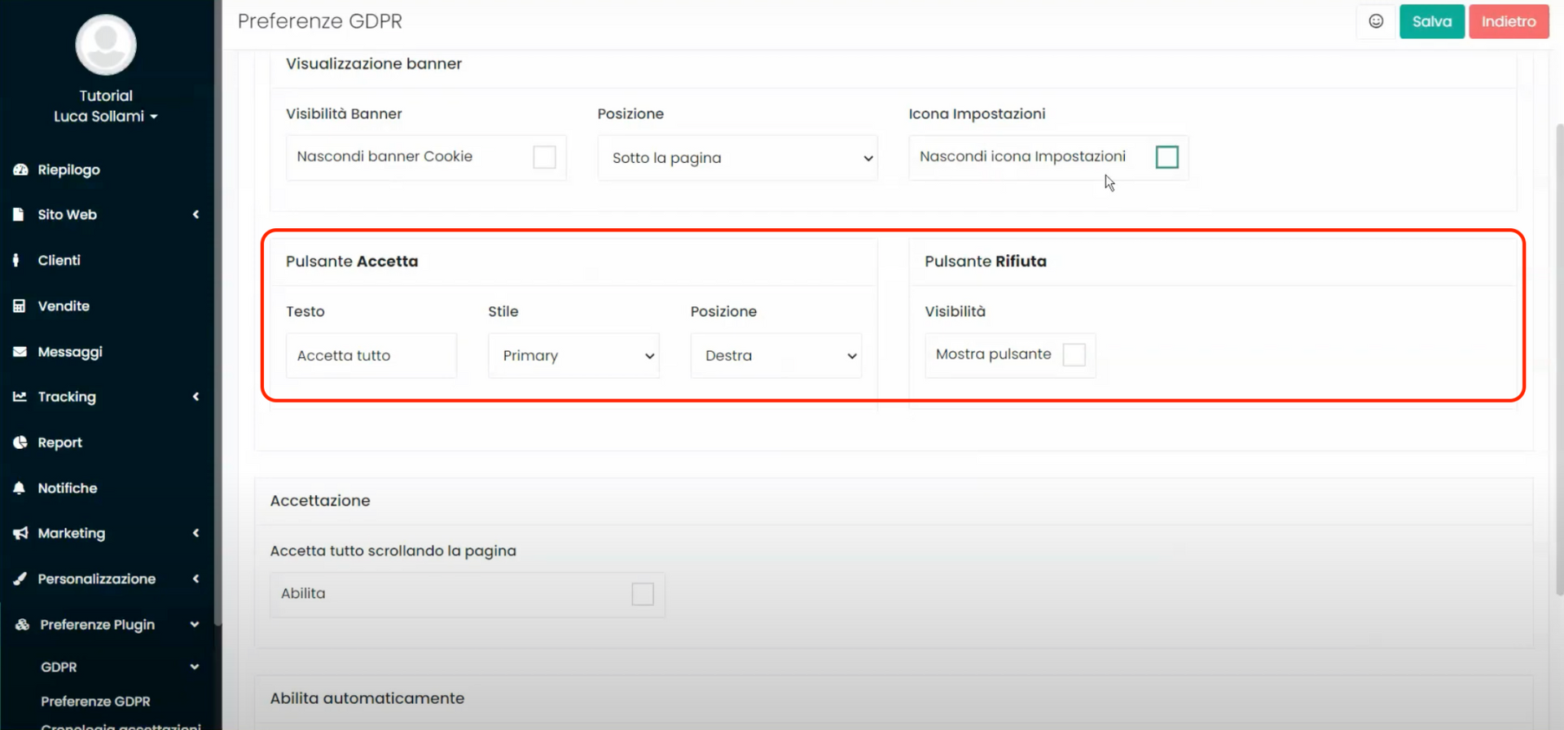Enable the Abilita scroll acceptance checkbox
This screenshot has height=730, width=1564.
click(x=643, y=594)
